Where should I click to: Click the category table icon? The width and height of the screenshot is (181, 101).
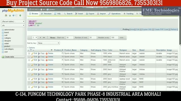point(3,38)
